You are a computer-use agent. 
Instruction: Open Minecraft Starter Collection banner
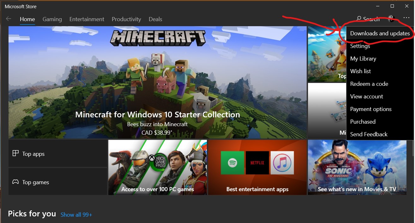[x=158, y=82]
